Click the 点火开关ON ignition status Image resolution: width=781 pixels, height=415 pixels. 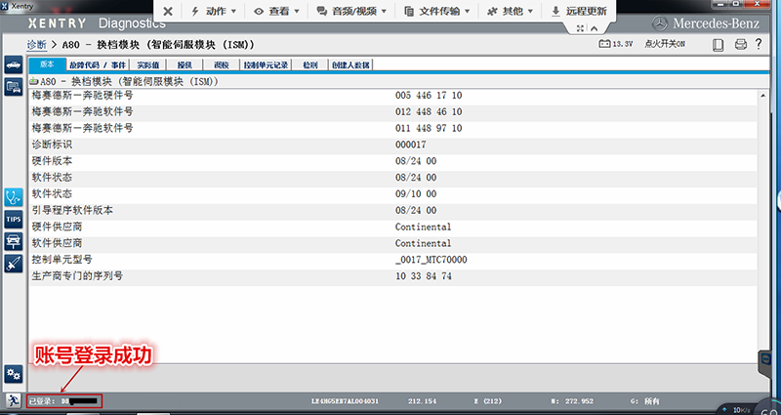pyautogui.click(x=665, y=44)
